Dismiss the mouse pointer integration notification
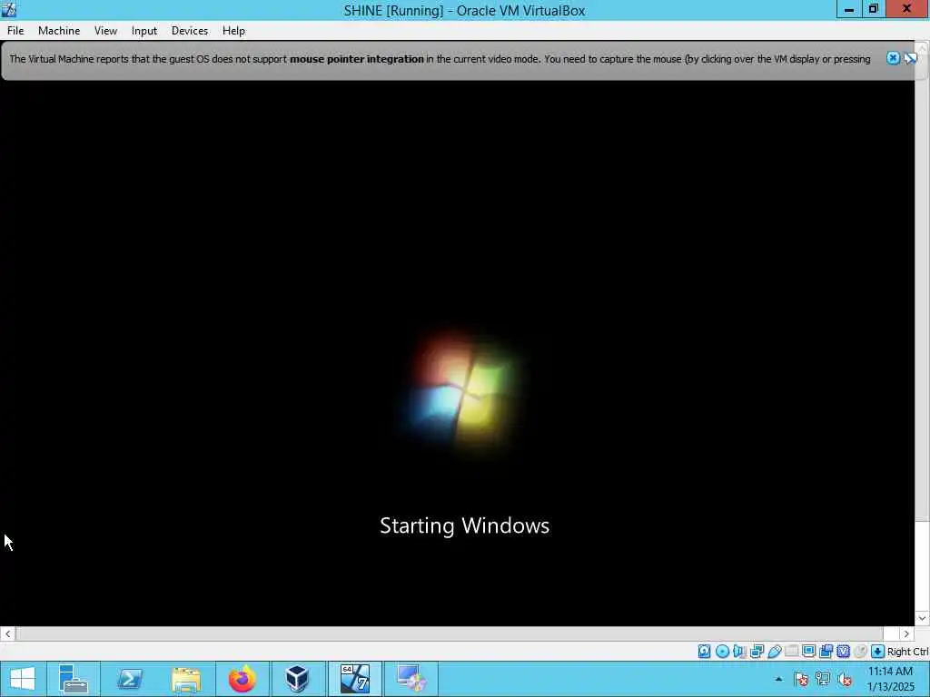The height and width of the screenshot is (697, 930). coord(893,58)
